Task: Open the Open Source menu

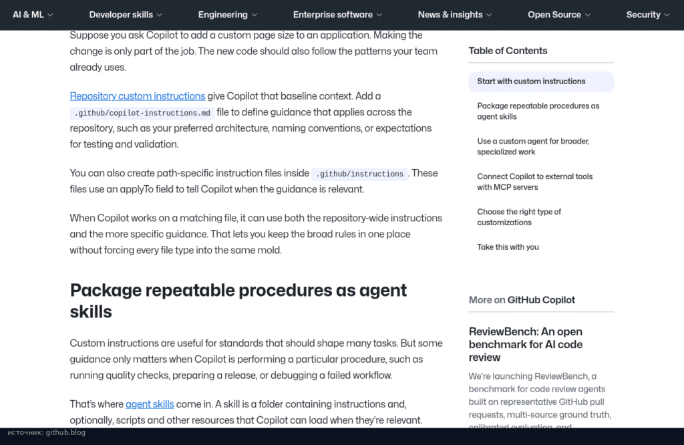Action: [559, 15]
